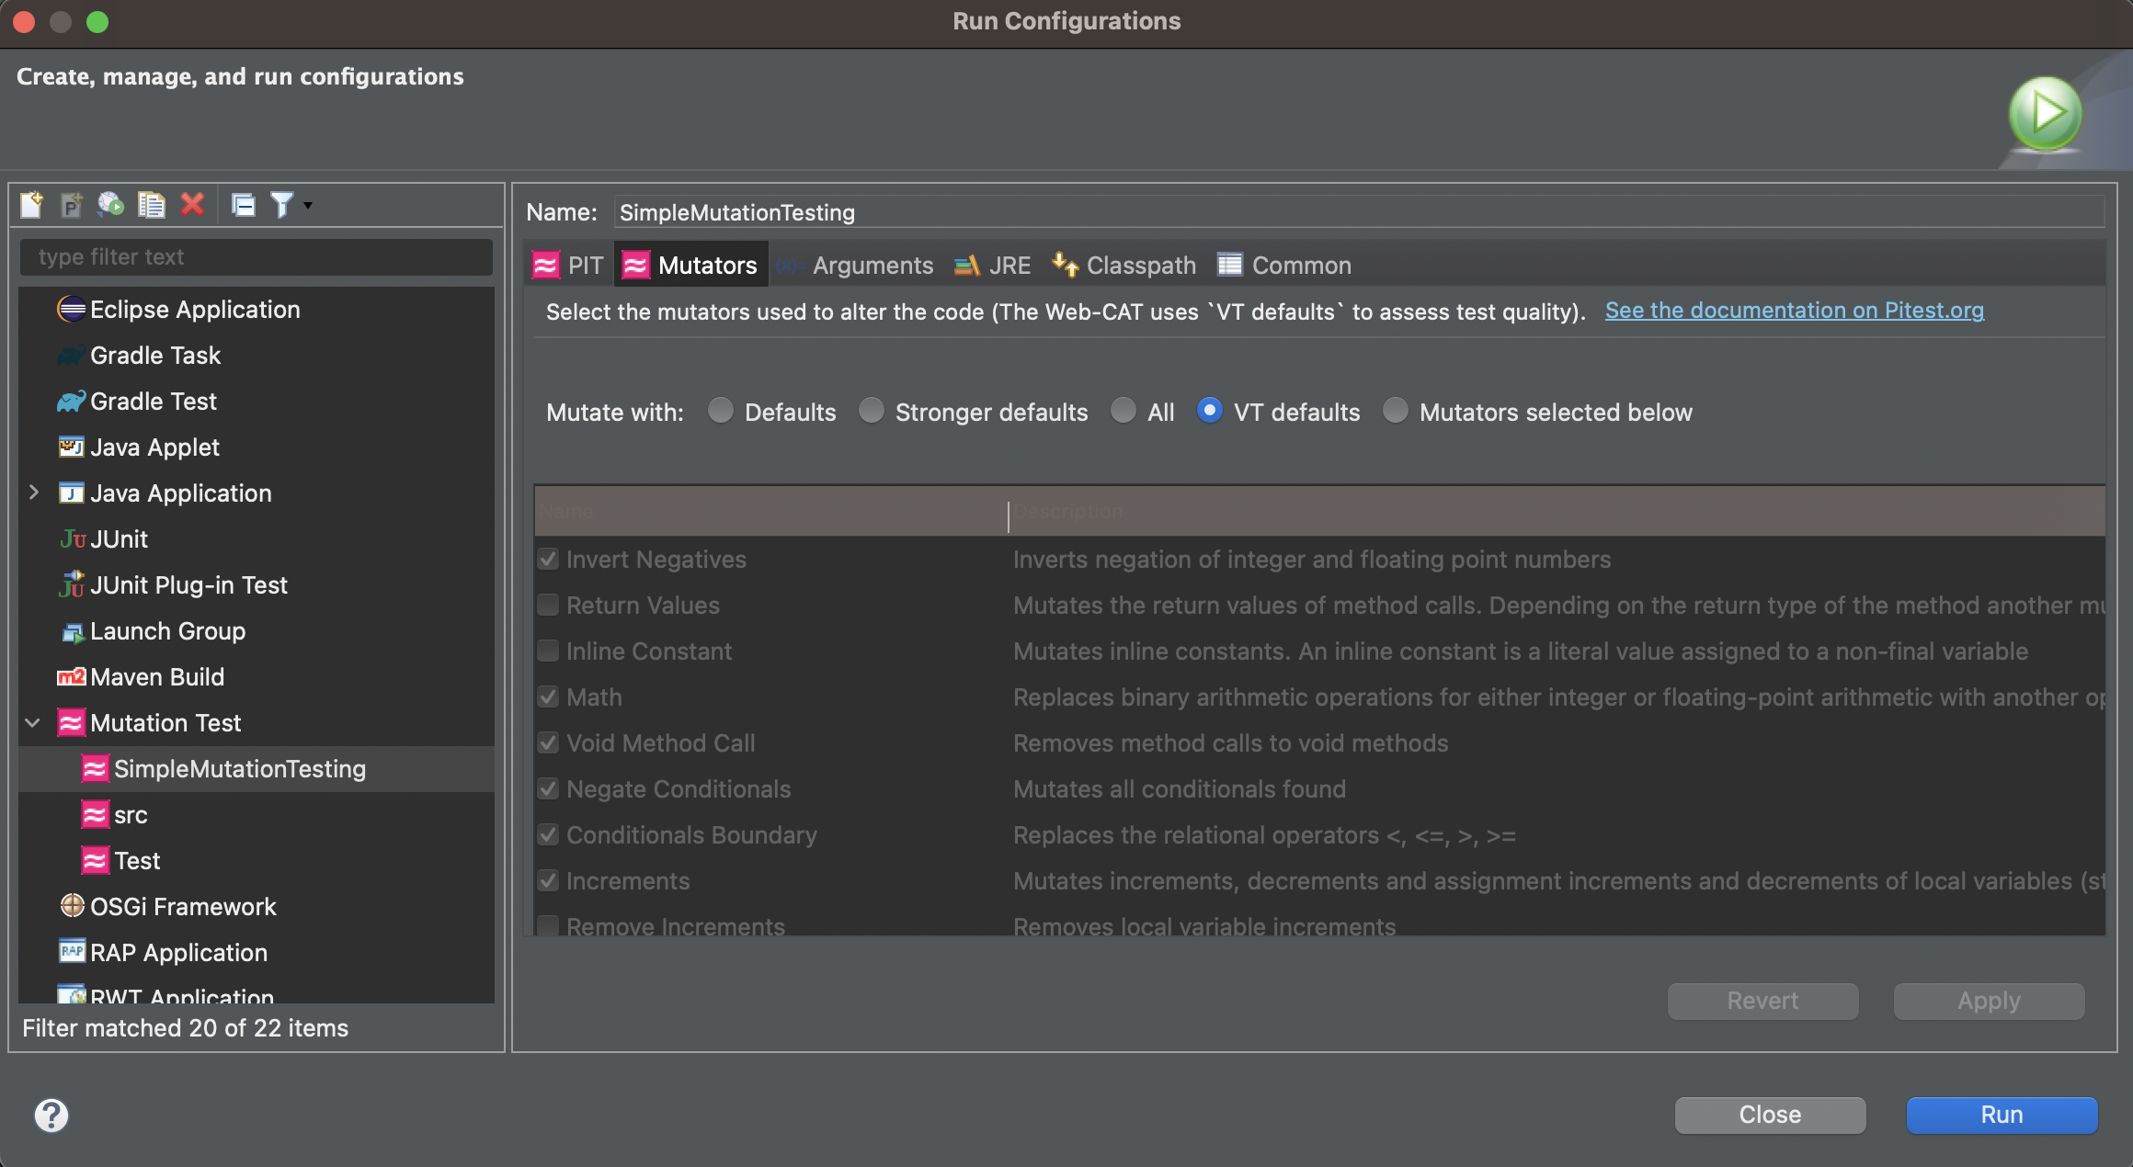
Task: Collapse the Mutation Test tree node
Action: [x=34, y=722]
